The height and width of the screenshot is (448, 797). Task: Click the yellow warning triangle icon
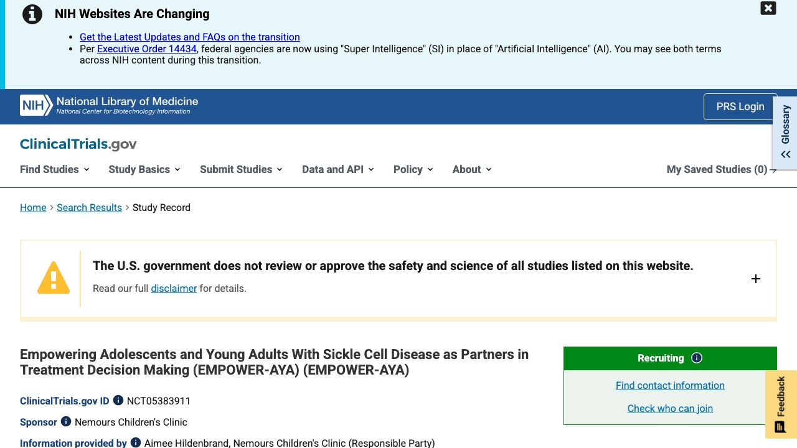[x=54, y=277]
